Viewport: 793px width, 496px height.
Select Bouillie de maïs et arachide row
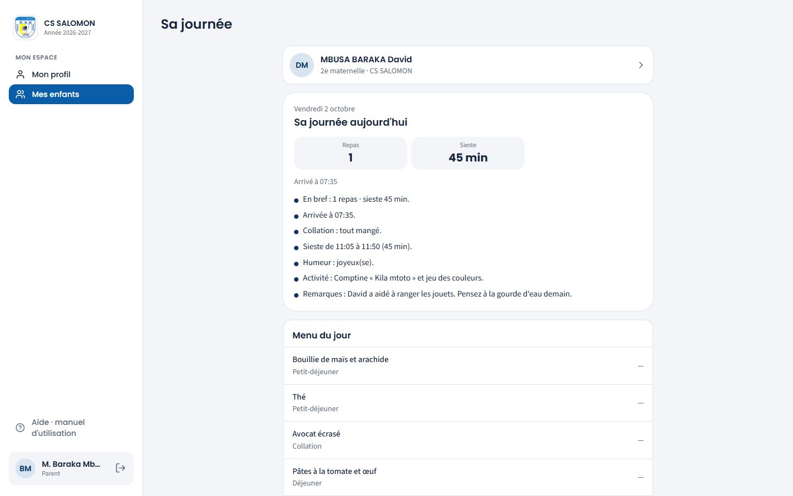click(468, 365)
